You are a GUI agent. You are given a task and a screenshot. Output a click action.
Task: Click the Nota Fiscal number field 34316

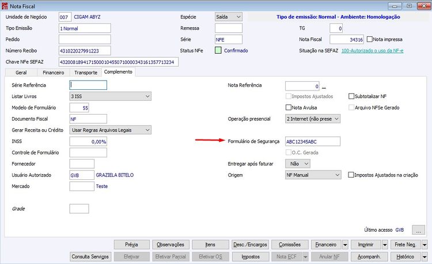[347, 39]
